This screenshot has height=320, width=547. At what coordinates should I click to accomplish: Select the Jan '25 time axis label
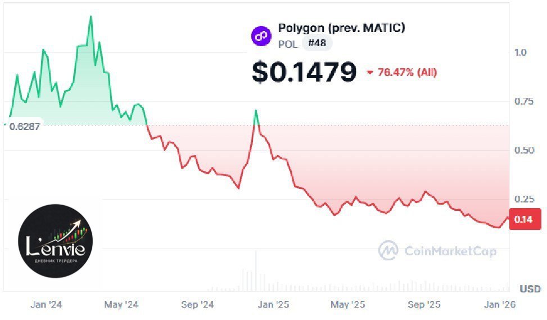click(x=273, y=304)
